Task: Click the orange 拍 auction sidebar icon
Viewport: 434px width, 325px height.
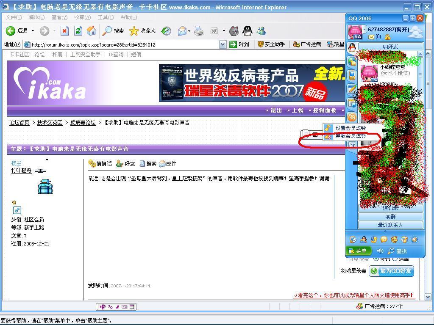Action: click(x=352, y=117)
